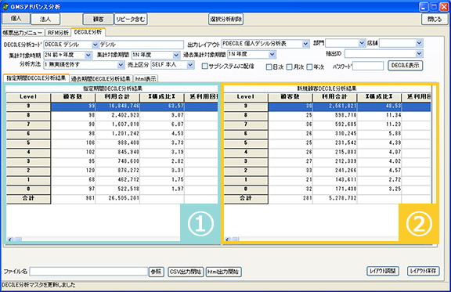Open DECILE分析コード dropdown
The height and width of the screenshot is (292, 451).
[x=95, y=45]
